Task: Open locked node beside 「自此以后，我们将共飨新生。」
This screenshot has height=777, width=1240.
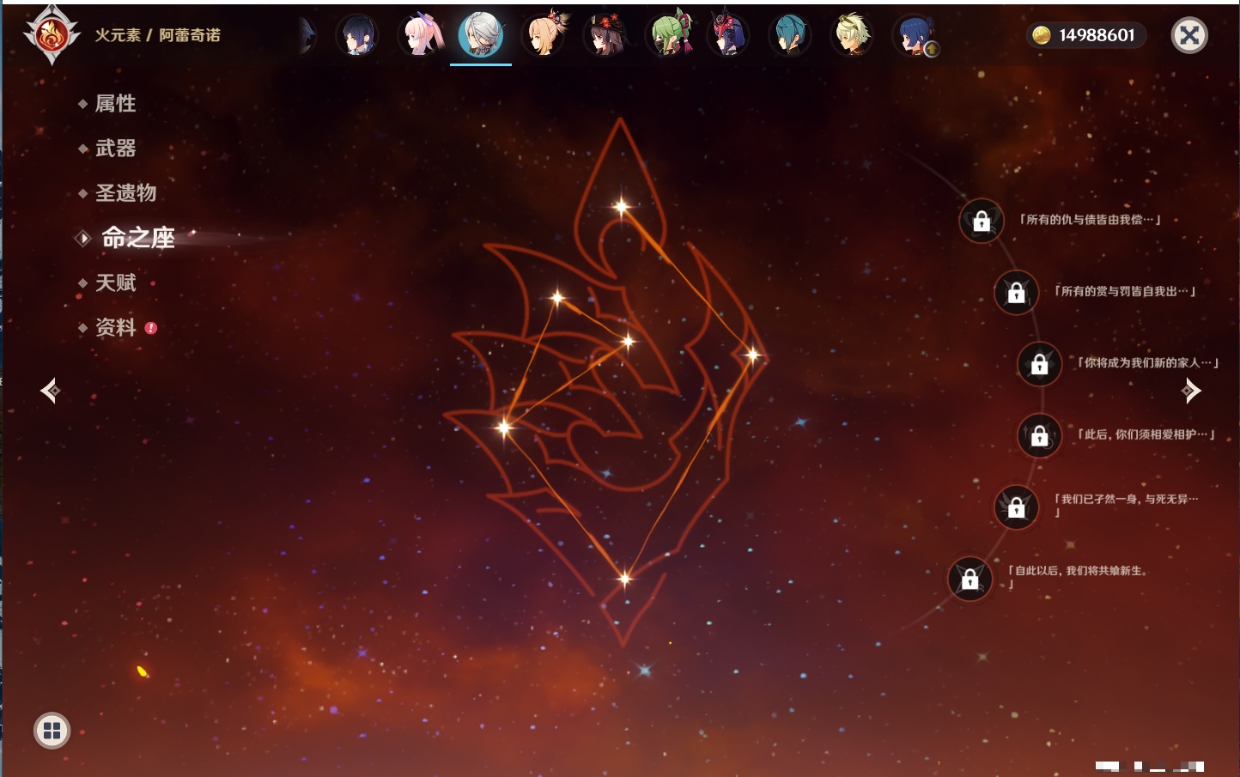Action: pos(970,579)
